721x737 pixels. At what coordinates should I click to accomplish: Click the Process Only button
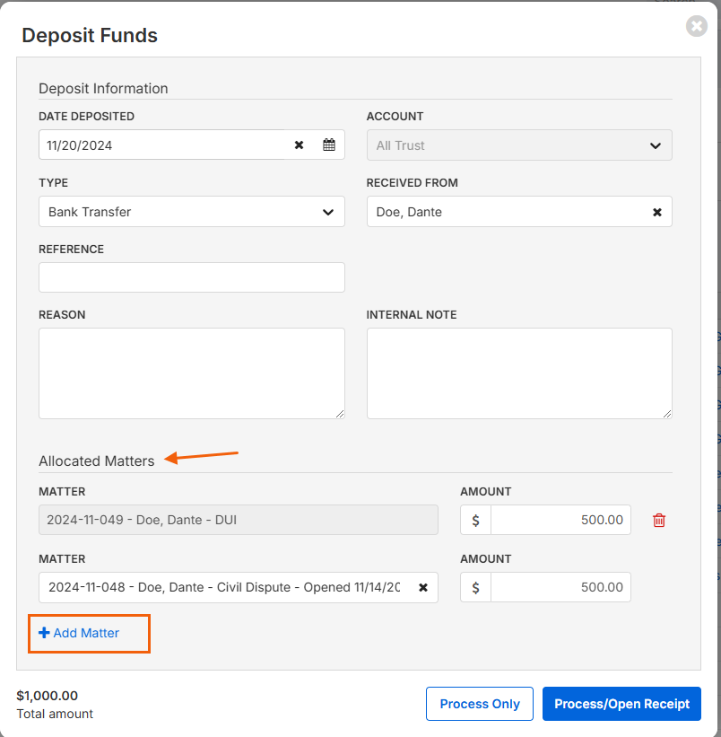[479, 704]
